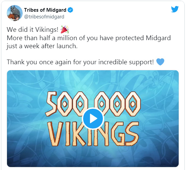Click the "More than half a million" sentence
This screenshot has width=186, height=170.
(x=89, y=38)
